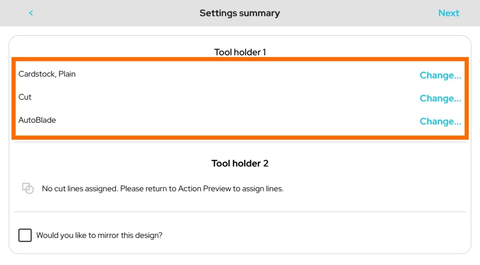This screenshot has width=480, height=265.
Task: Open Change... next to the AutoBlade tool
Action: [440, 121]
